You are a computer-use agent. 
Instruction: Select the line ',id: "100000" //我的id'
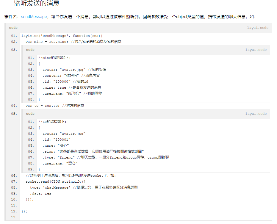pyautogui.click(x=65, y=82)
